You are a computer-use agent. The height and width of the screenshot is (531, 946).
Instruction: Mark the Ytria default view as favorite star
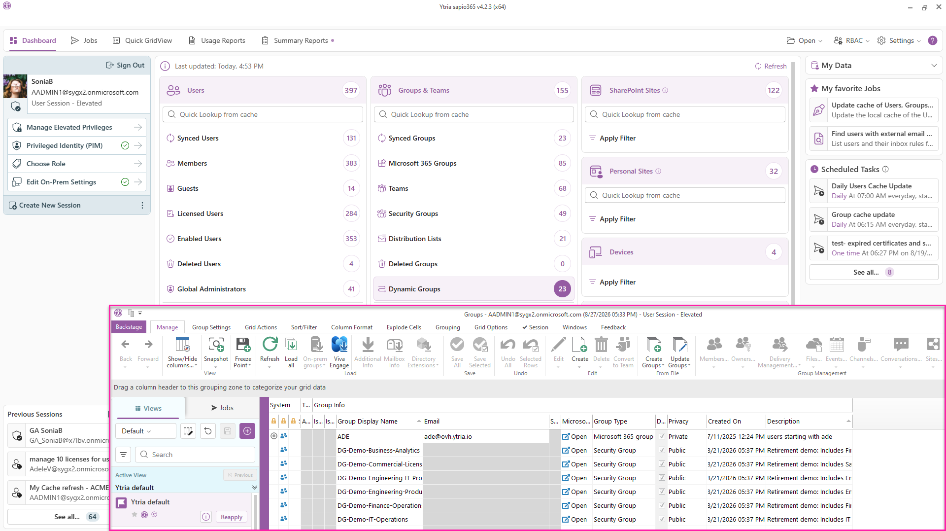click(135, 514)
